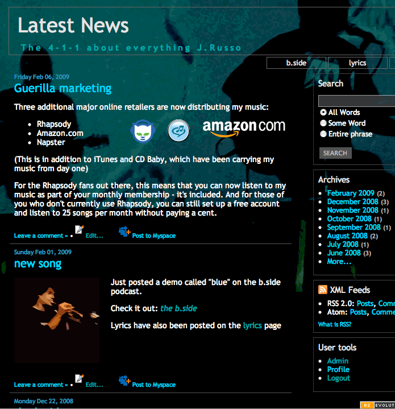Click into the search text field
Viewport: 395px width, 409px height.
(357, 101)
